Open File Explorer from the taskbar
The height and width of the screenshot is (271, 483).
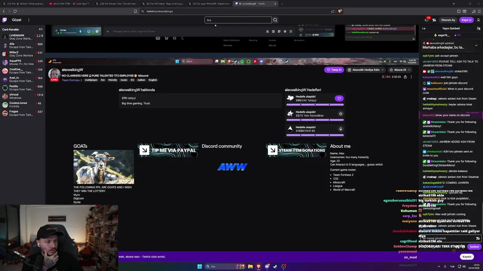pyautogui.click(x=250, y=266)
